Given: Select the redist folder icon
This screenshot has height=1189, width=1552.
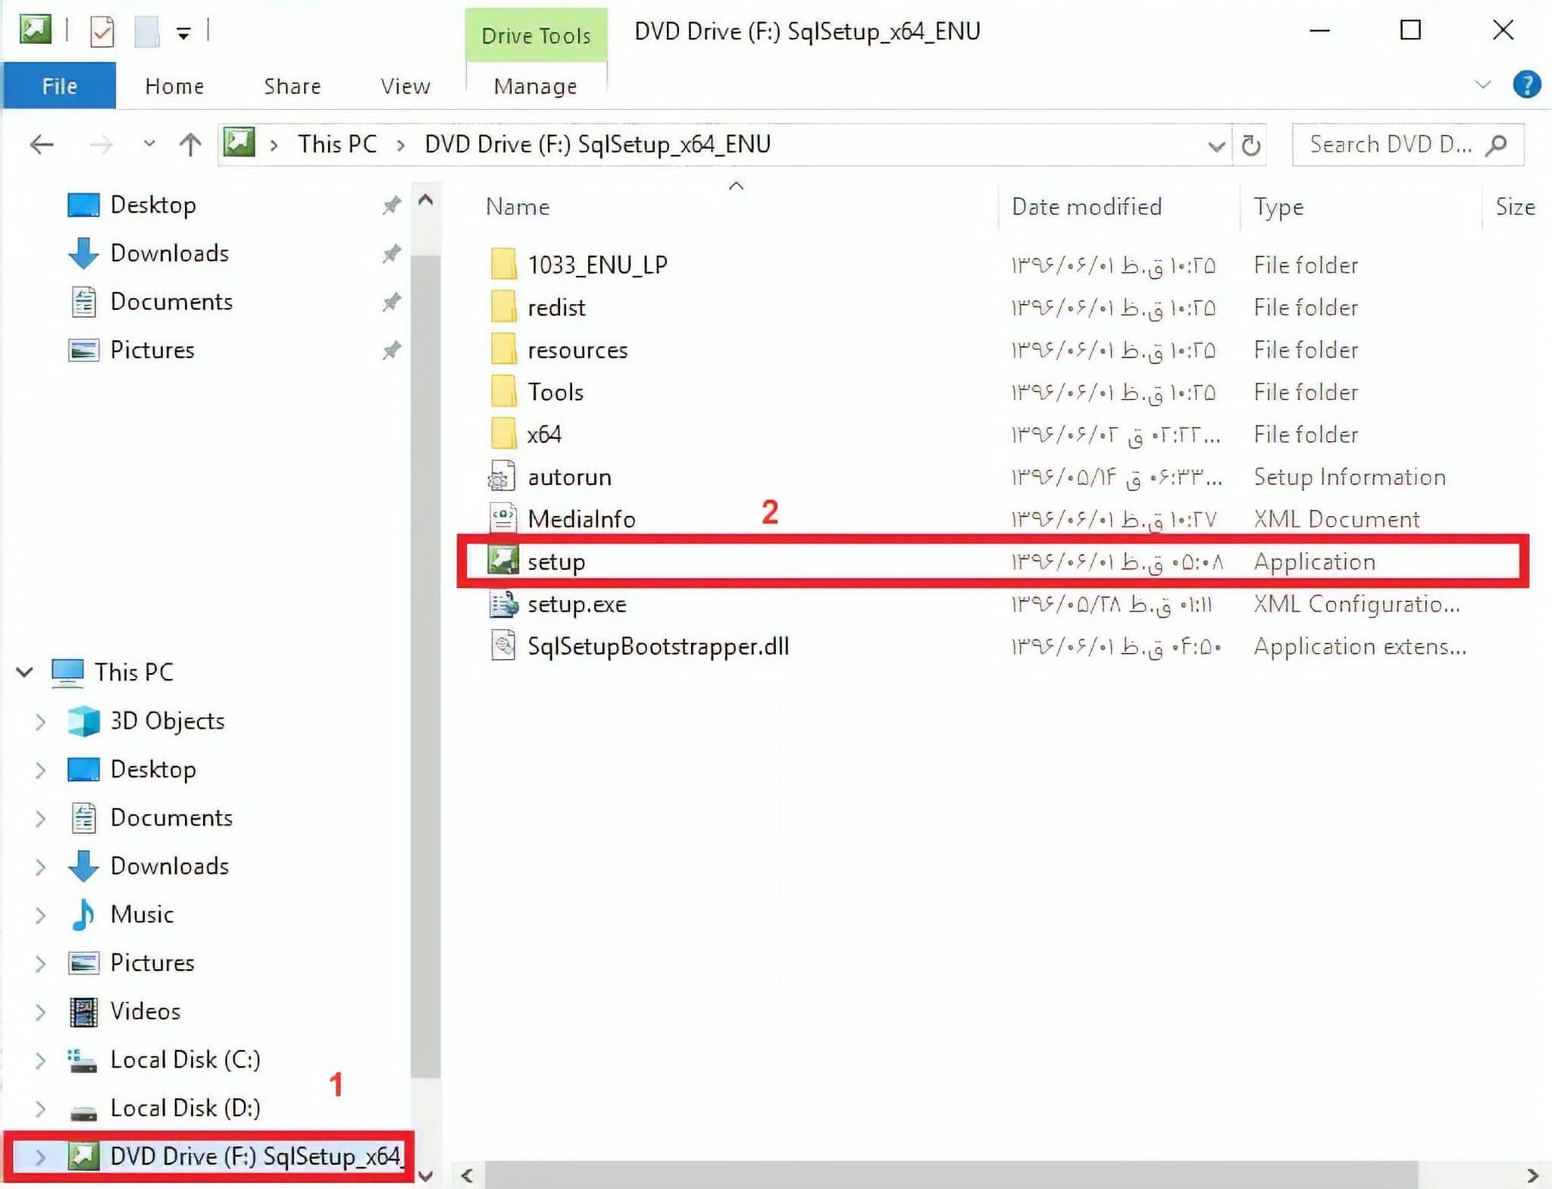Looking at the screenshot, I should [x=503, y=306].
